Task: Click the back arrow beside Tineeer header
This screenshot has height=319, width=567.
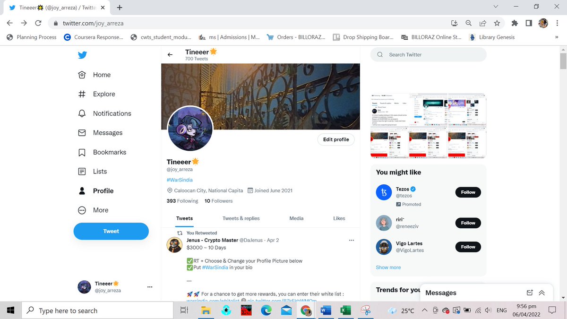Action: point(170,55)
